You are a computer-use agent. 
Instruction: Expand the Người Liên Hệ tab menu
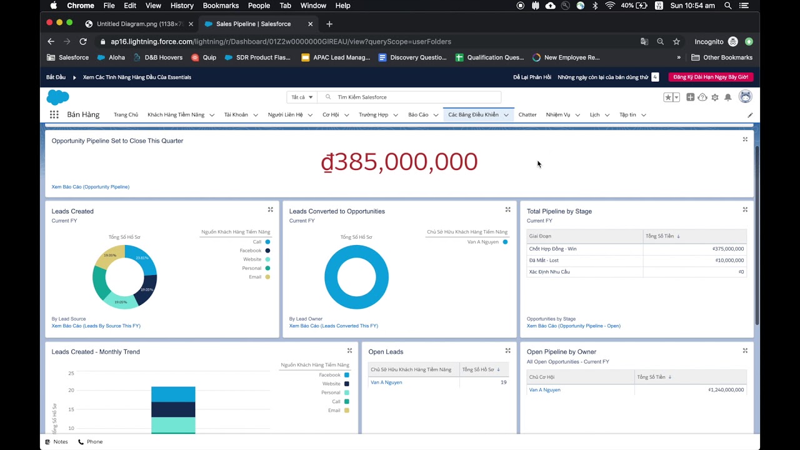[x=310, y=115]
